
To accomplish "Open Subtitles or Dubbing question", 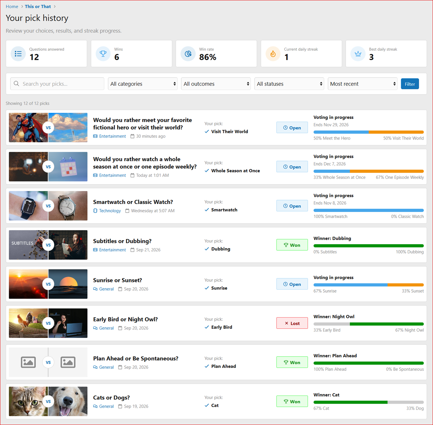I will pyautogui.click(x=122, y=241).
